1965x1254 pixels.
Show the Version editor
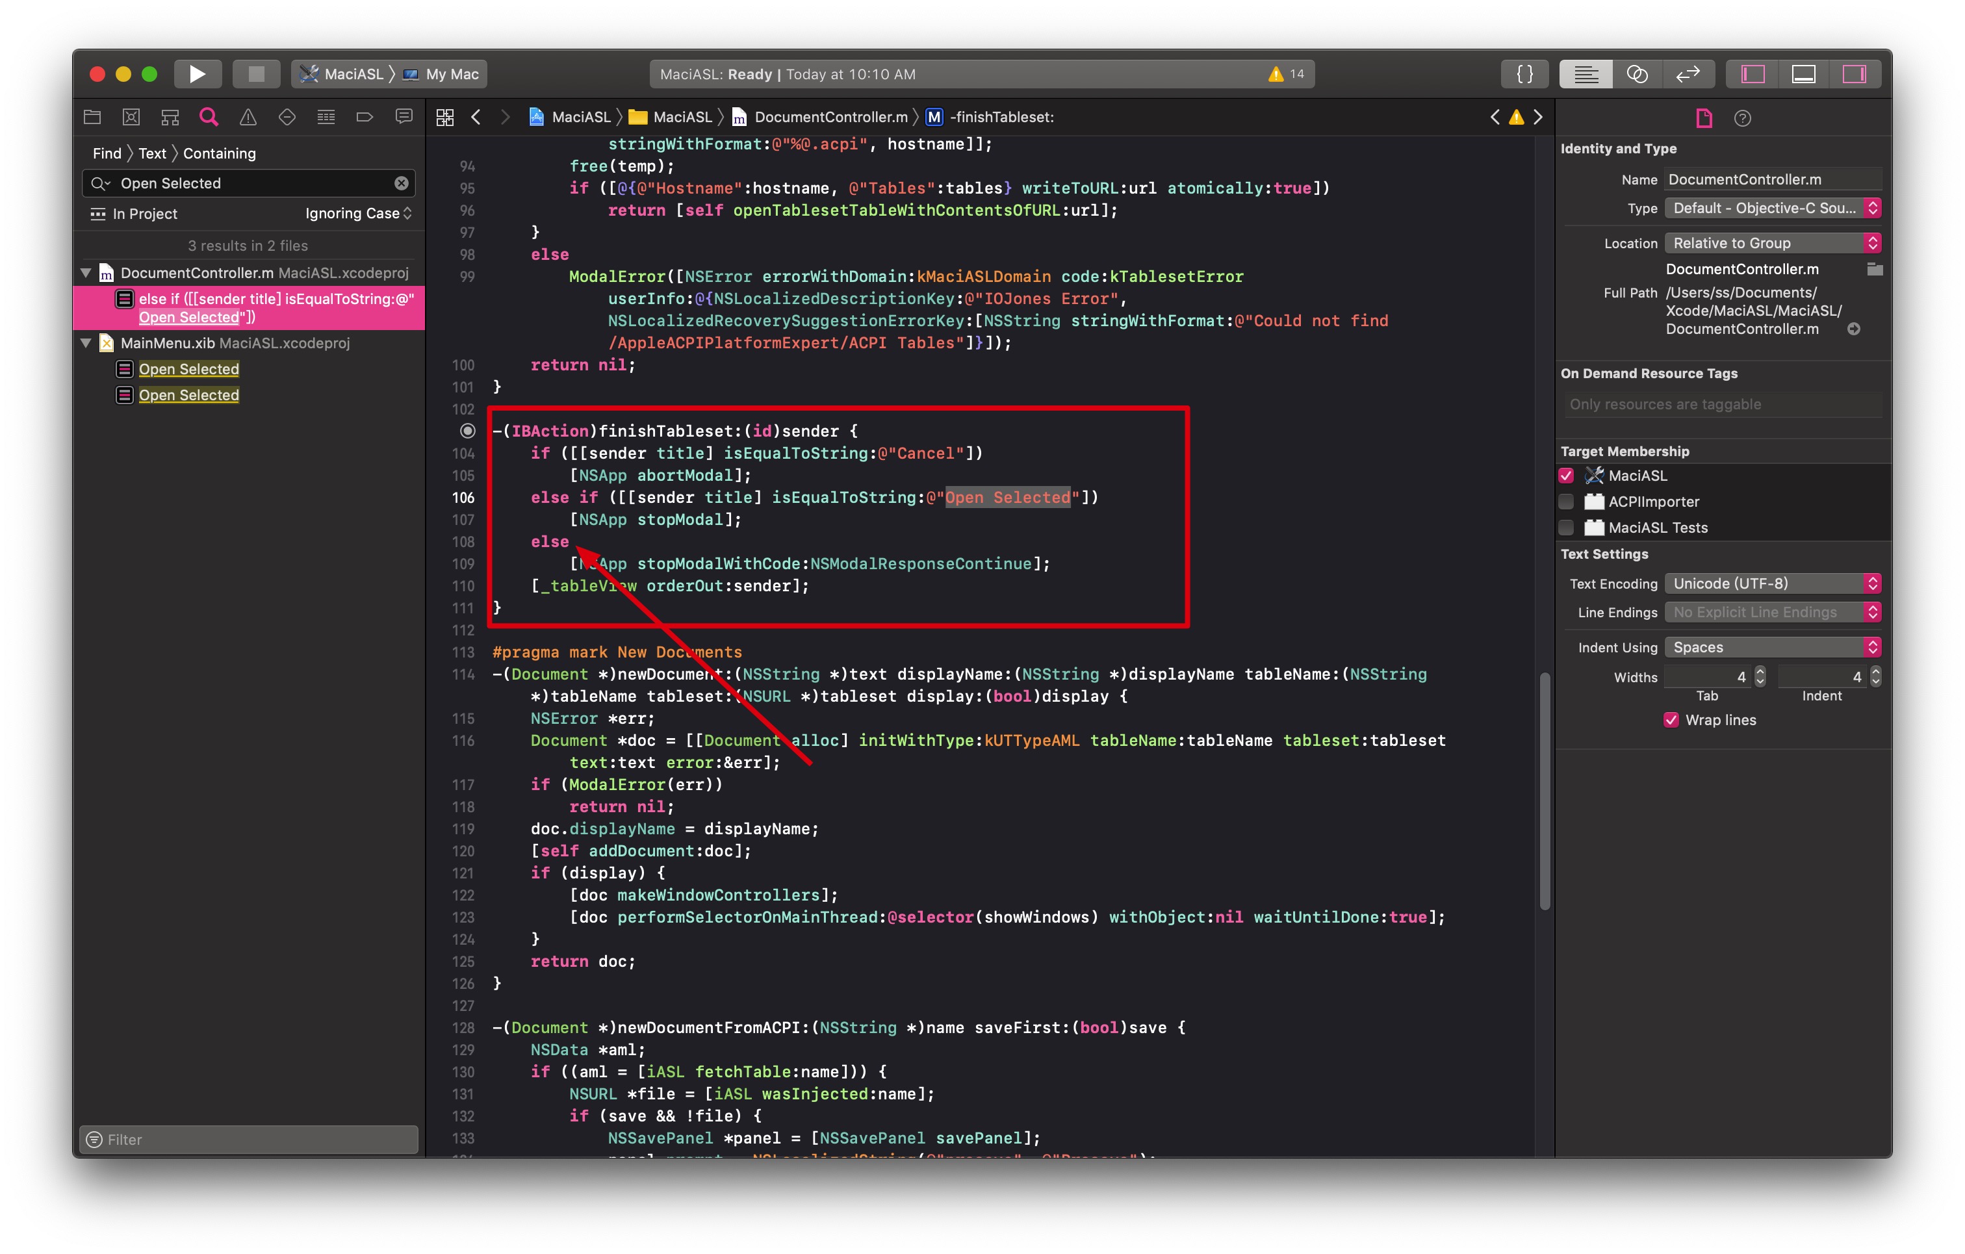pos(1688,74)
